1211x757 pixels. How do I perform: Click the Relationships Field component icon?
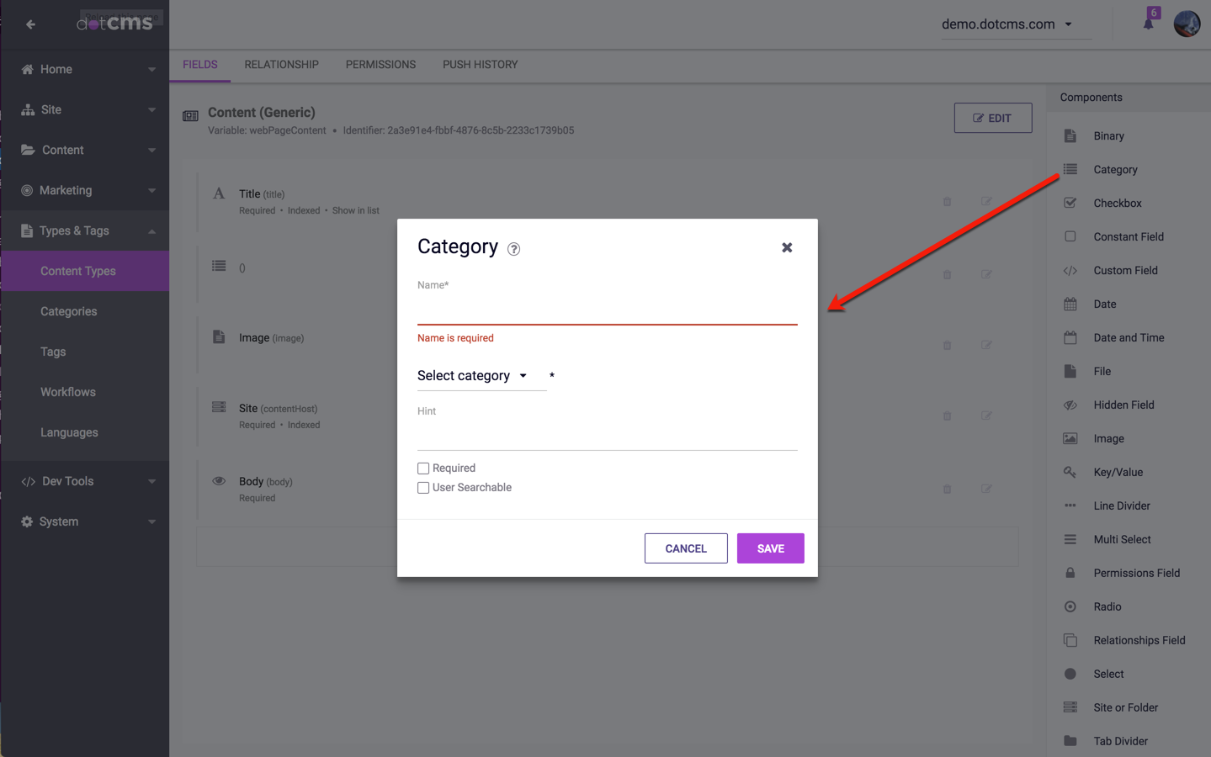(1070, 640)
